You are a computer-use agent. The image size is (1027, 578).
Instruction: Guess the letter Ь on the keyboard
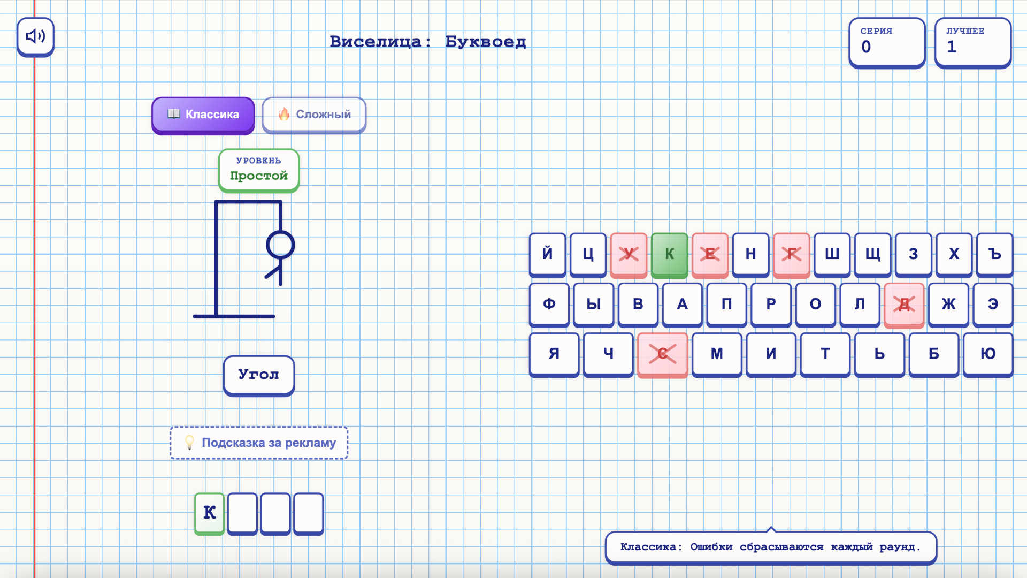point(880,354)
